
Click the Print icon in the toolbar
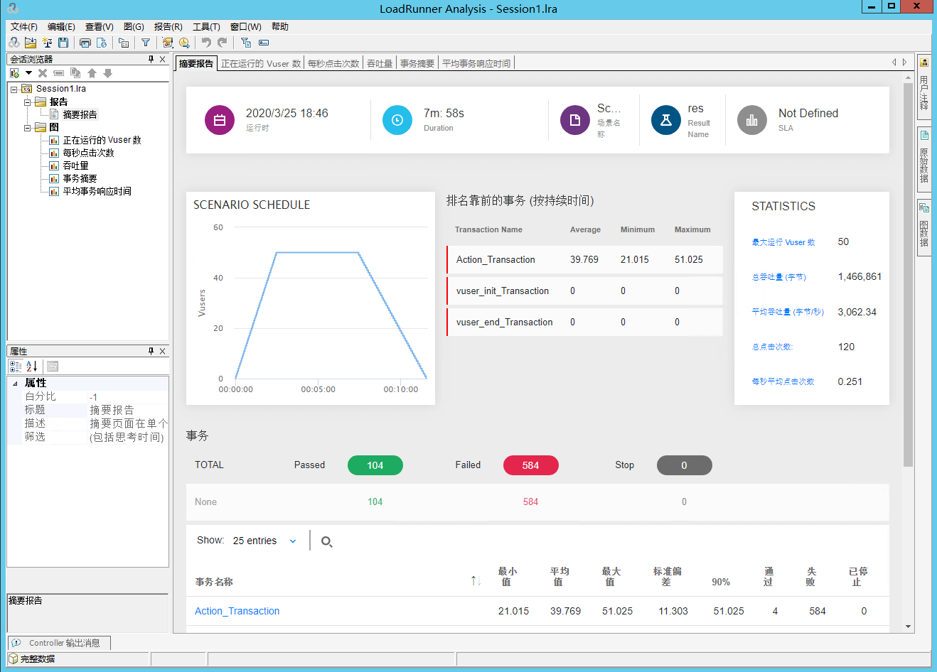pyautogui.click(x=85, y=43)
